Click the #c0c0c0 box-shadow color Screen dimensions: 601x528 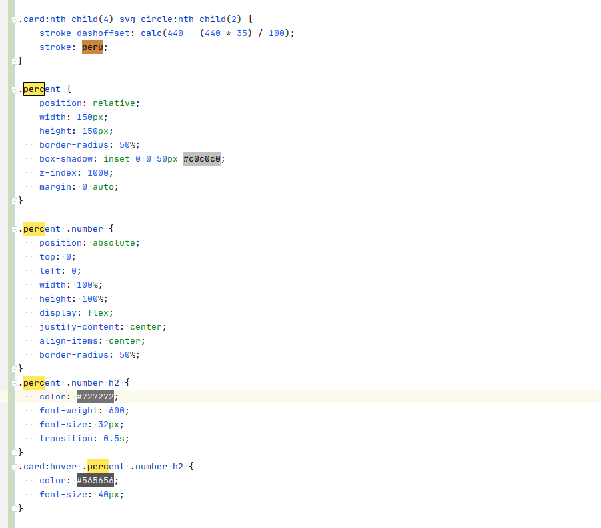click(x=202, y=159)
